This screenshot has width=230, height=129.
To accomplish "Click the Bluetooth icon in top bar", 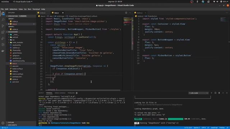I will click(197, 1).
